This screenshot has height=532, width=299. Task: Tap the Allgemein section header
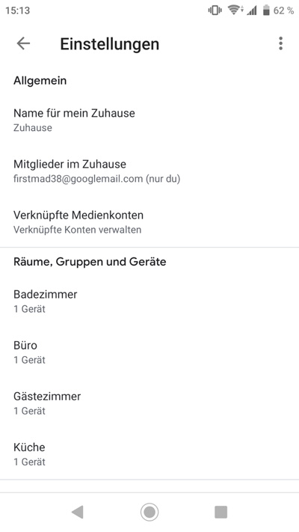(40, 81)
